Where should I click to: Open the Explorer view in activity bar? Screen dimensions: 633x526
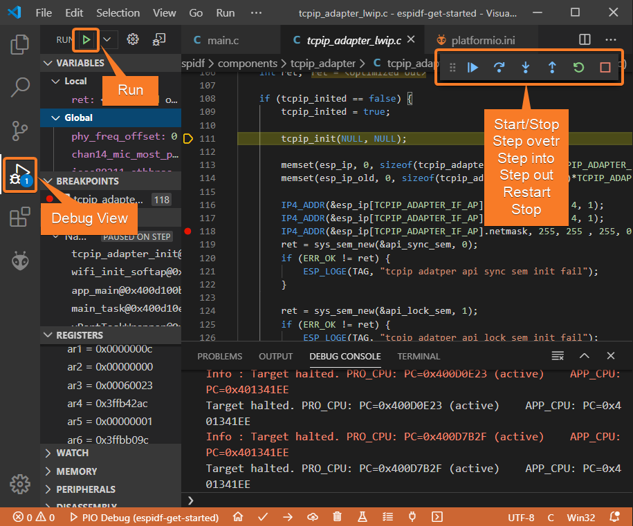(x=19, y=46)
